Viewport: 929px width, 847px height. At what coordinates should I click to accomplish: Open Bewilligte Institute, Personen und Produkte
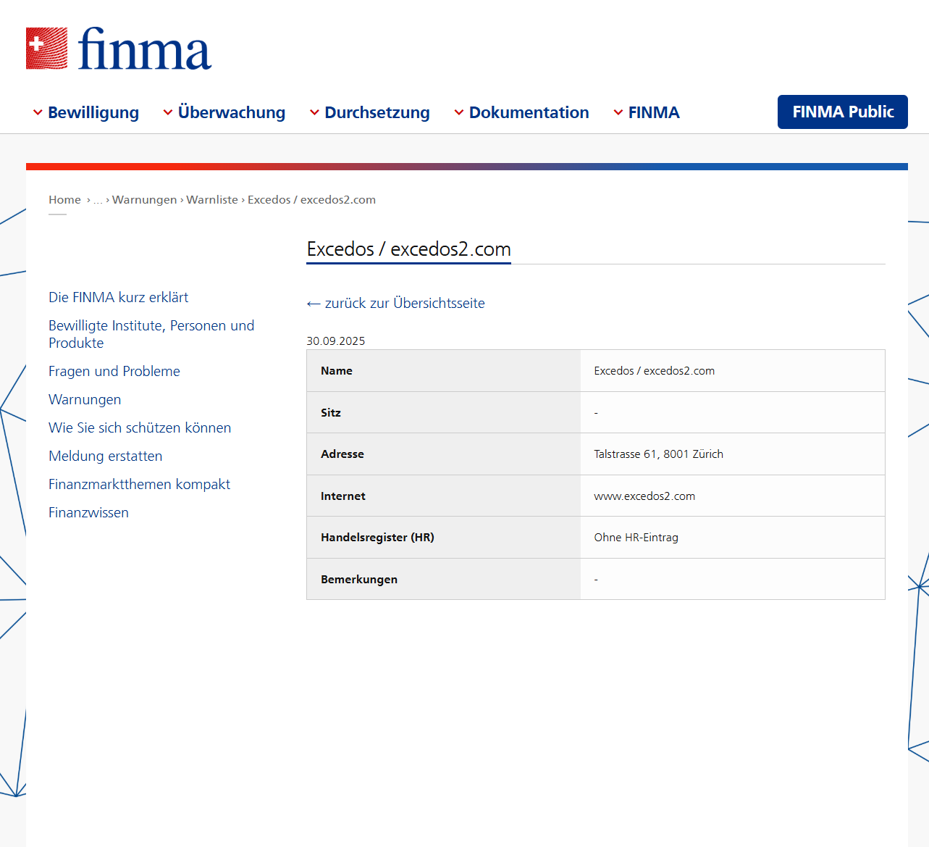coord(151,334)
